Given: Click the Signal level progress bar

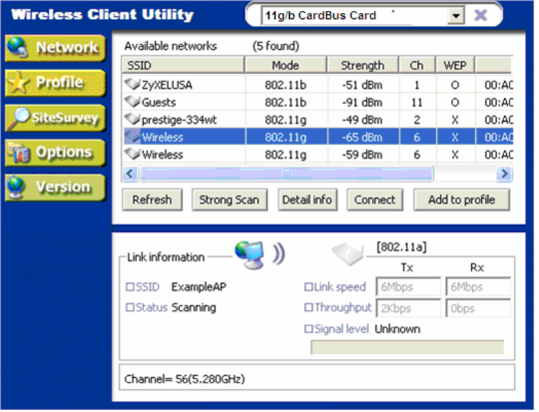Looking at the screenshot, I should [408, 348].
